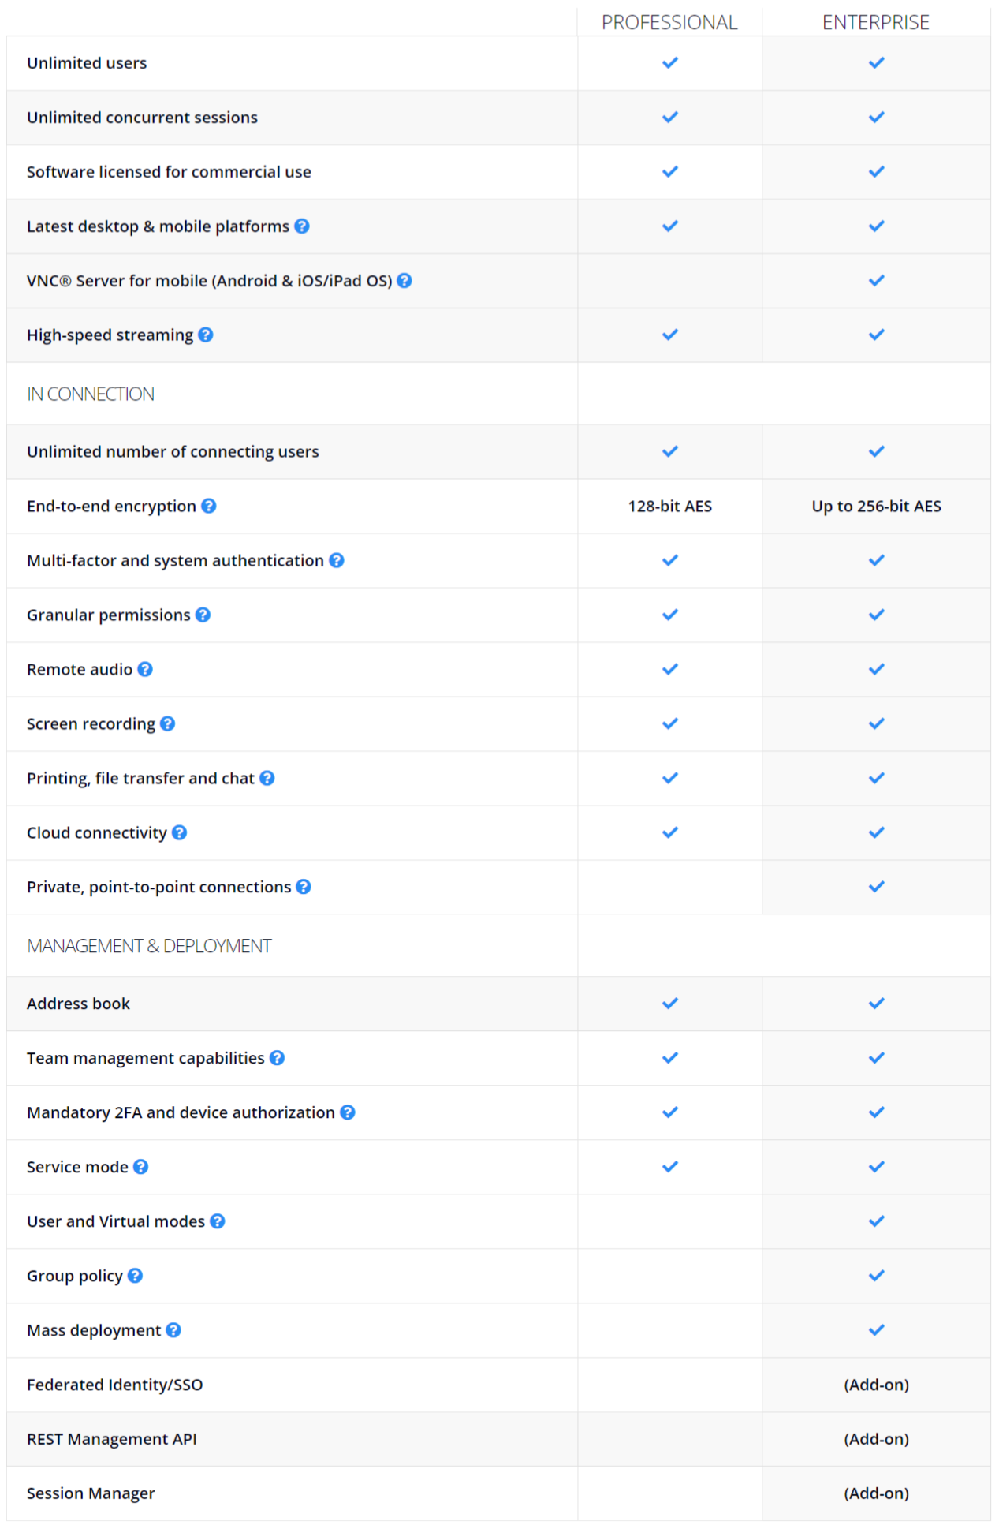Click the 128-bit AES Professional cell

pyautogui.click(x=669, y=507)
